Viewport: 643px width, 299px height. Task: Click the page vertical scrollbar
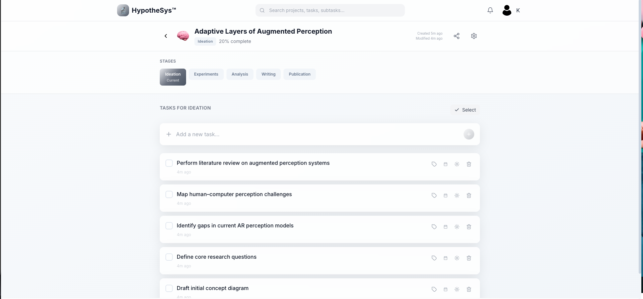coord(640,133)
